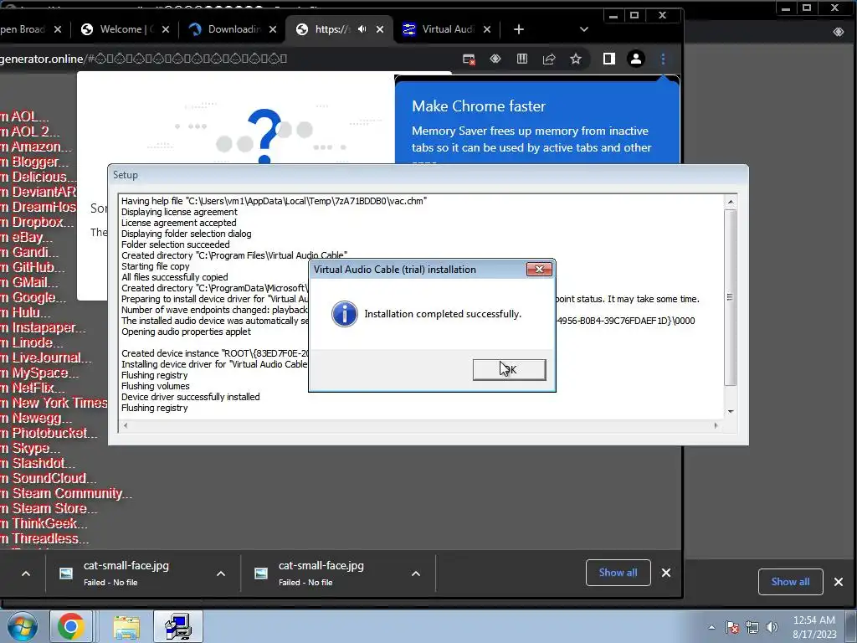Viewport: 857px width, 643px height.
Task: Toggle Chrome side panel icon
Action: click(609, 59)
